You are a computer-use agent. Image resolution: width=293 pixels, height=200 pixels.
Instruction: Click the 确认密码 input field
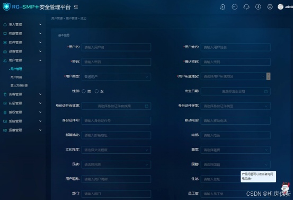point(235,62)
